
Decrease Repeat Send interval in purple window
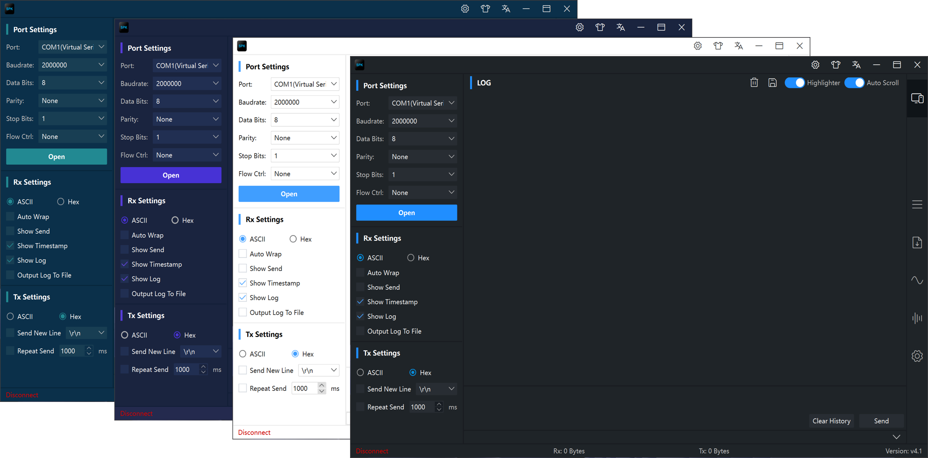pos(203,372)
